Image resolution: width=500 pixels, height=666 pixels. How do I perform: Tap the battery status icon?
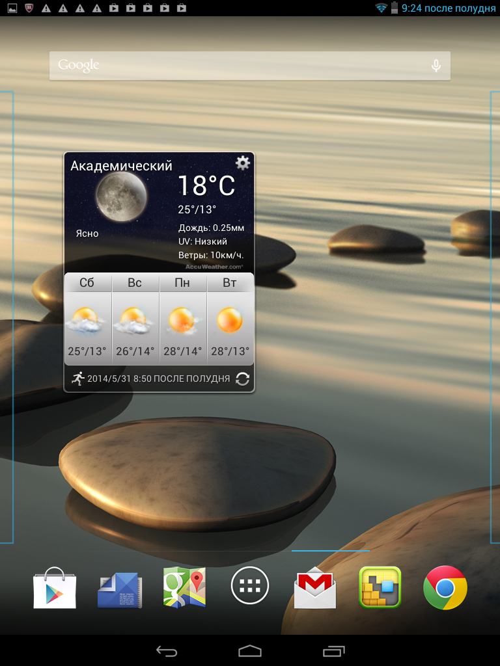pyautogui.click(x=395, y=8)
